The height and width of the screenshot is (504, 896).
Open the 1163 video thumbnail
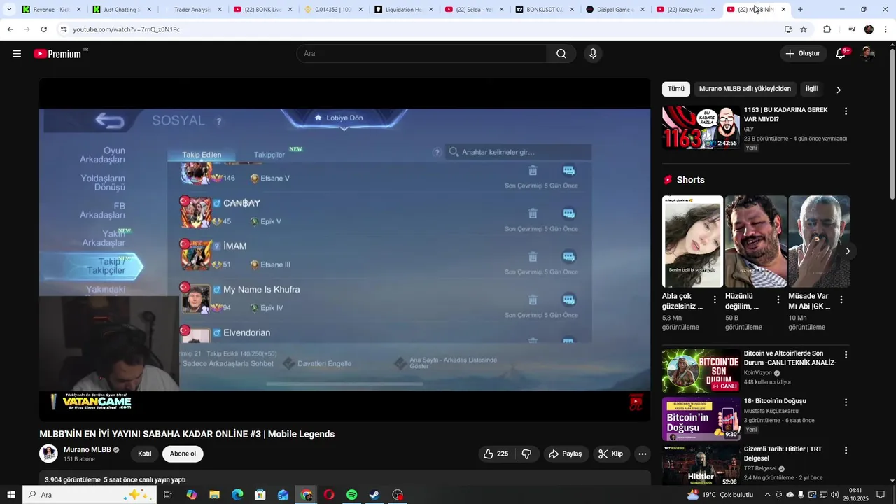pyautogui.click(x=701, y=127)
